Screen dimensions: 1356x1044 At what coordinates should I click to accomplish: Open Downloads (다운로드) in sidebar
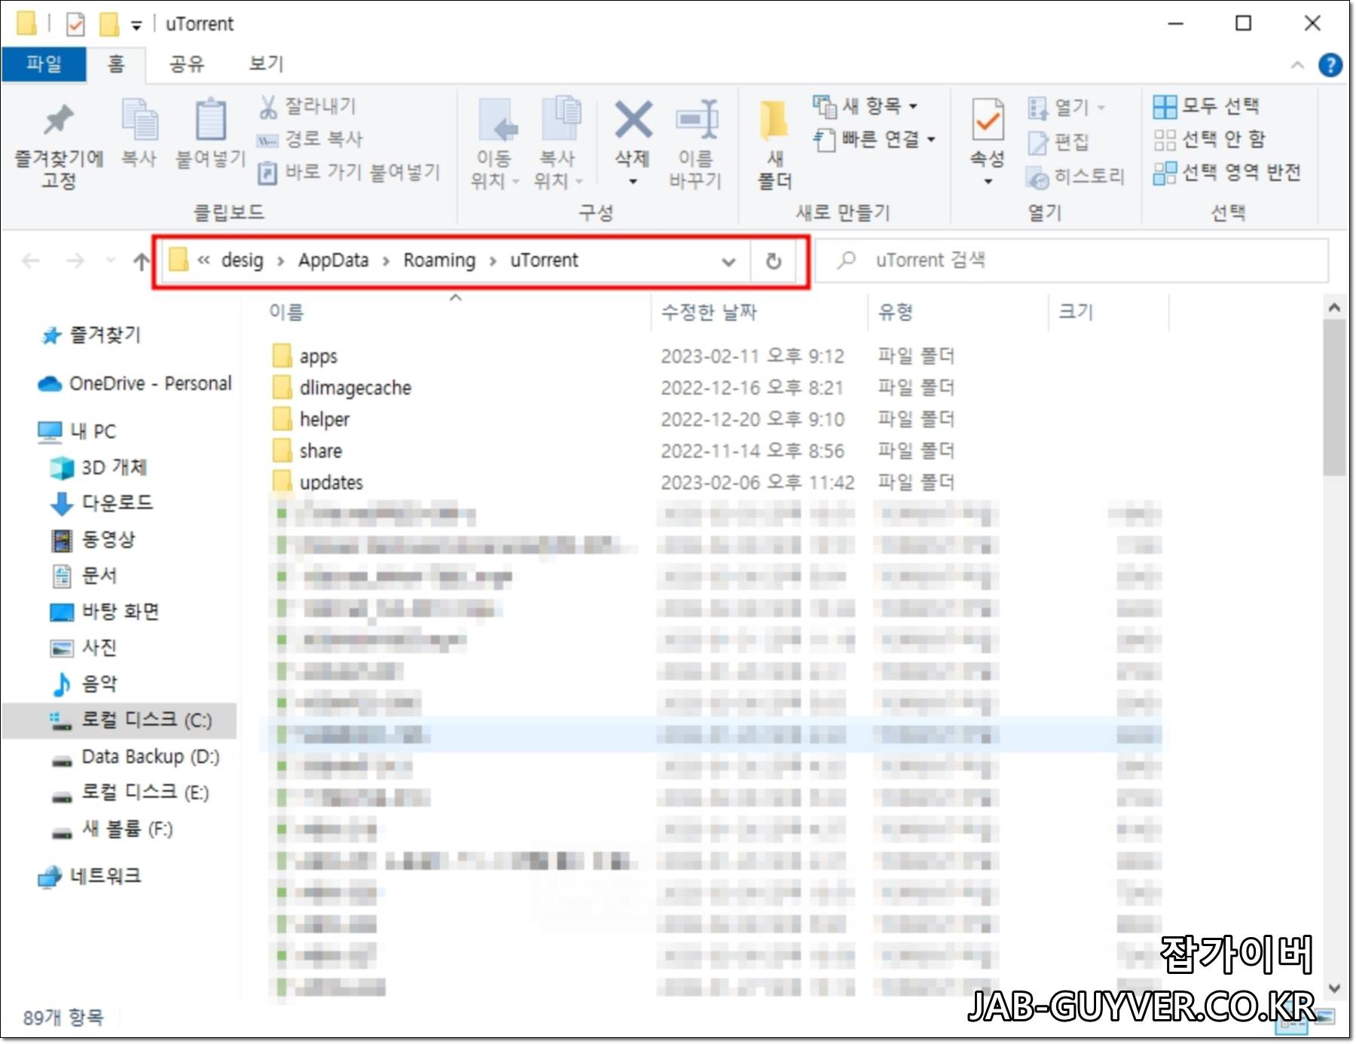tap(101, 502)
